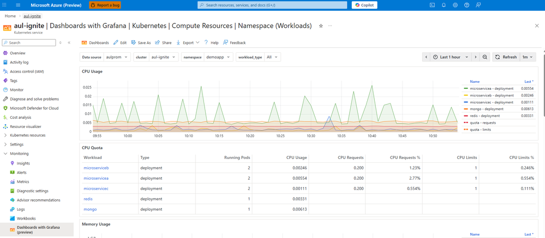Screen dimensions: 545x238
Task: Favorite the dashboard with the star icon
Action: tap(321, 26)
